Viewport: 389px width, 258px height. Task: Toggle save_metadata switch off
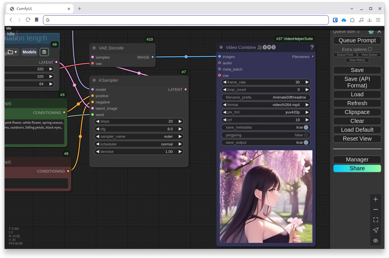pos(306,127)
